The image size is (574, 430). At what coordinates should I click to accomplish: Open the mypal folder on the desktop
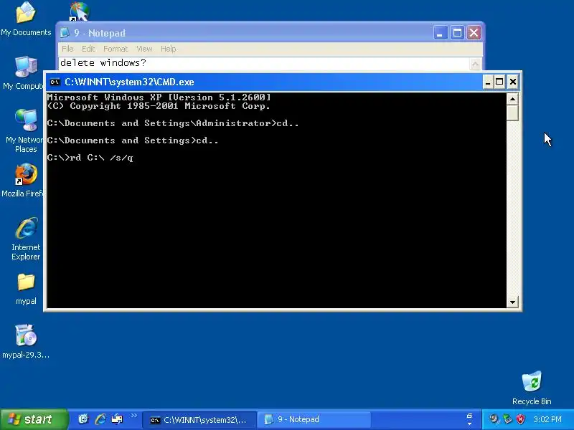pyautogui.click(x=26, y=289)
